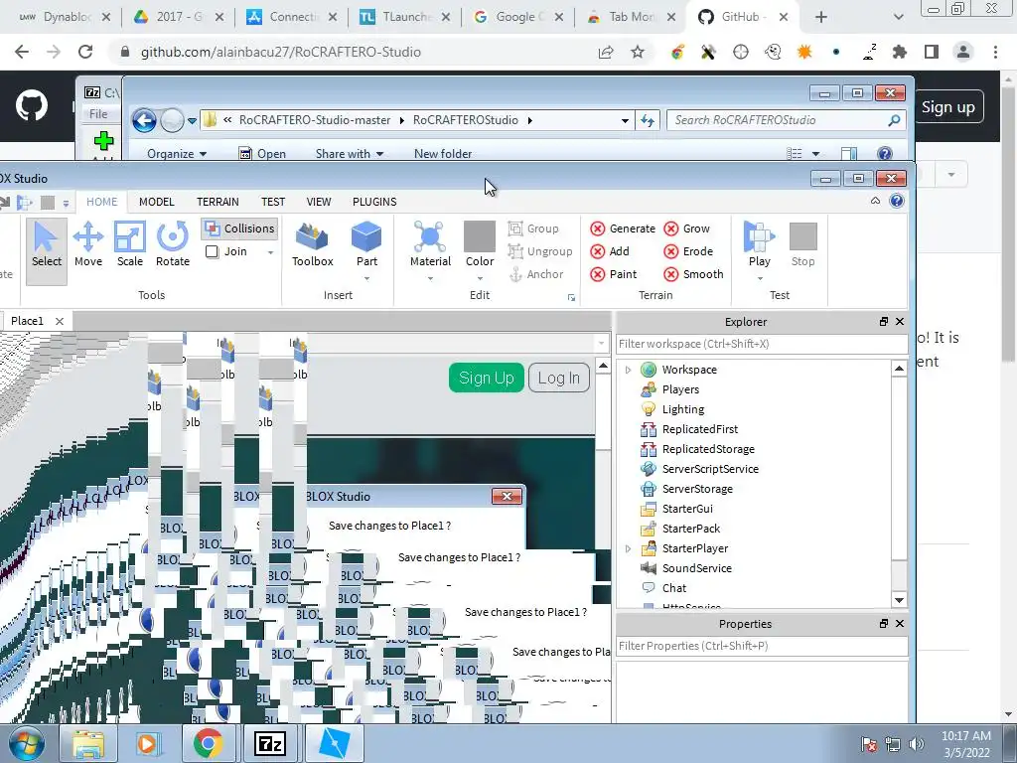Open the Material picker

[x=430, y=245]
